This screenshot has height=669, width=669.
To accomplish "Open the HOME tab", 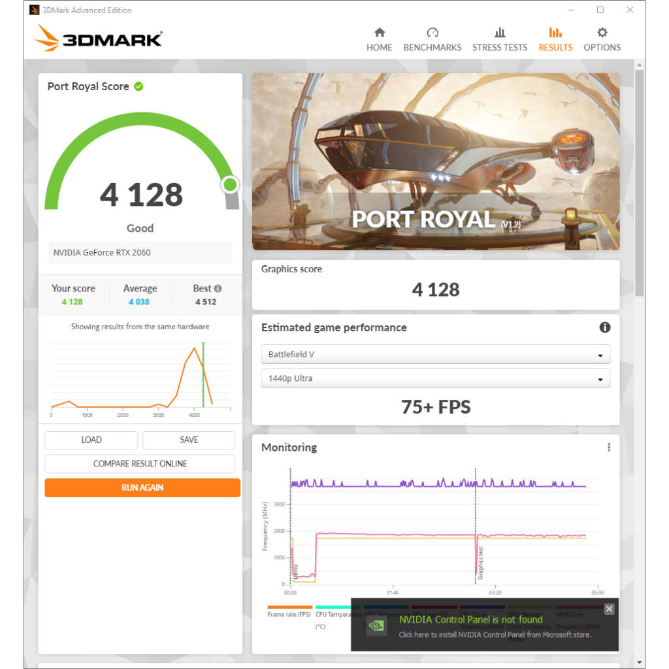I will [x=379, y=40].
